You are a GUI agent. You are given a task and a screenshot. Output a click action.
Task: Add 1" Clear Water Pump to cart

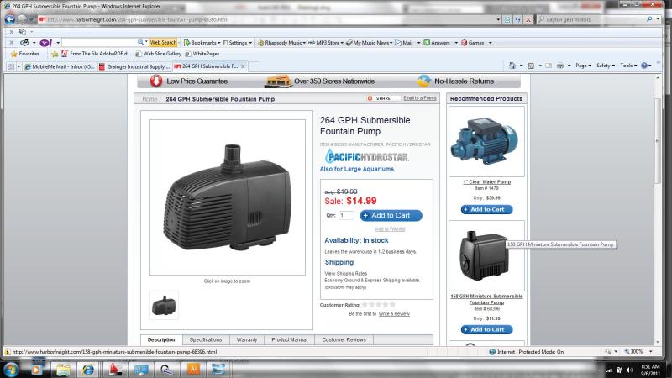coord(487,209)
